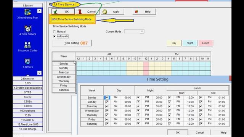Select Sunday row in week schedule grid
Image resolution: width=244 pixels, height=137 pixels.
coord(64,64)
